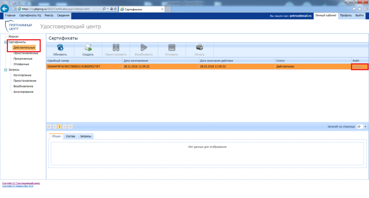This screenshot has width=369, height=198.
Task: Open the Запросы tab in details panel
Action: pos(85,136)
